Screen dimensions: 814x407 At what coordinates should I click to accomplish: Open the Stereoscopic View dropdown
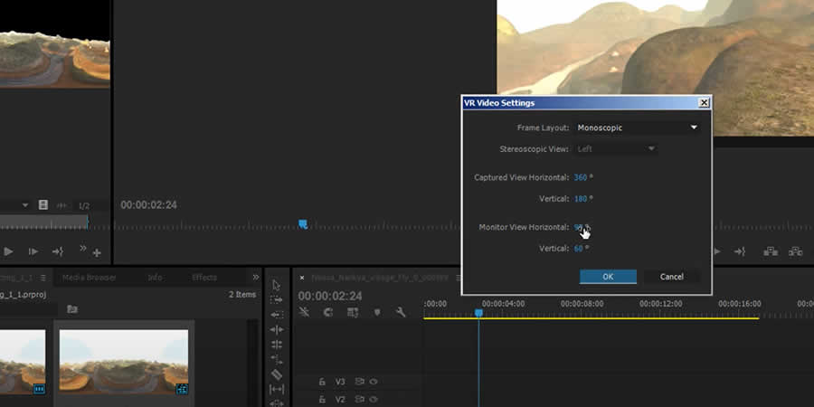(x=615, y=148)
